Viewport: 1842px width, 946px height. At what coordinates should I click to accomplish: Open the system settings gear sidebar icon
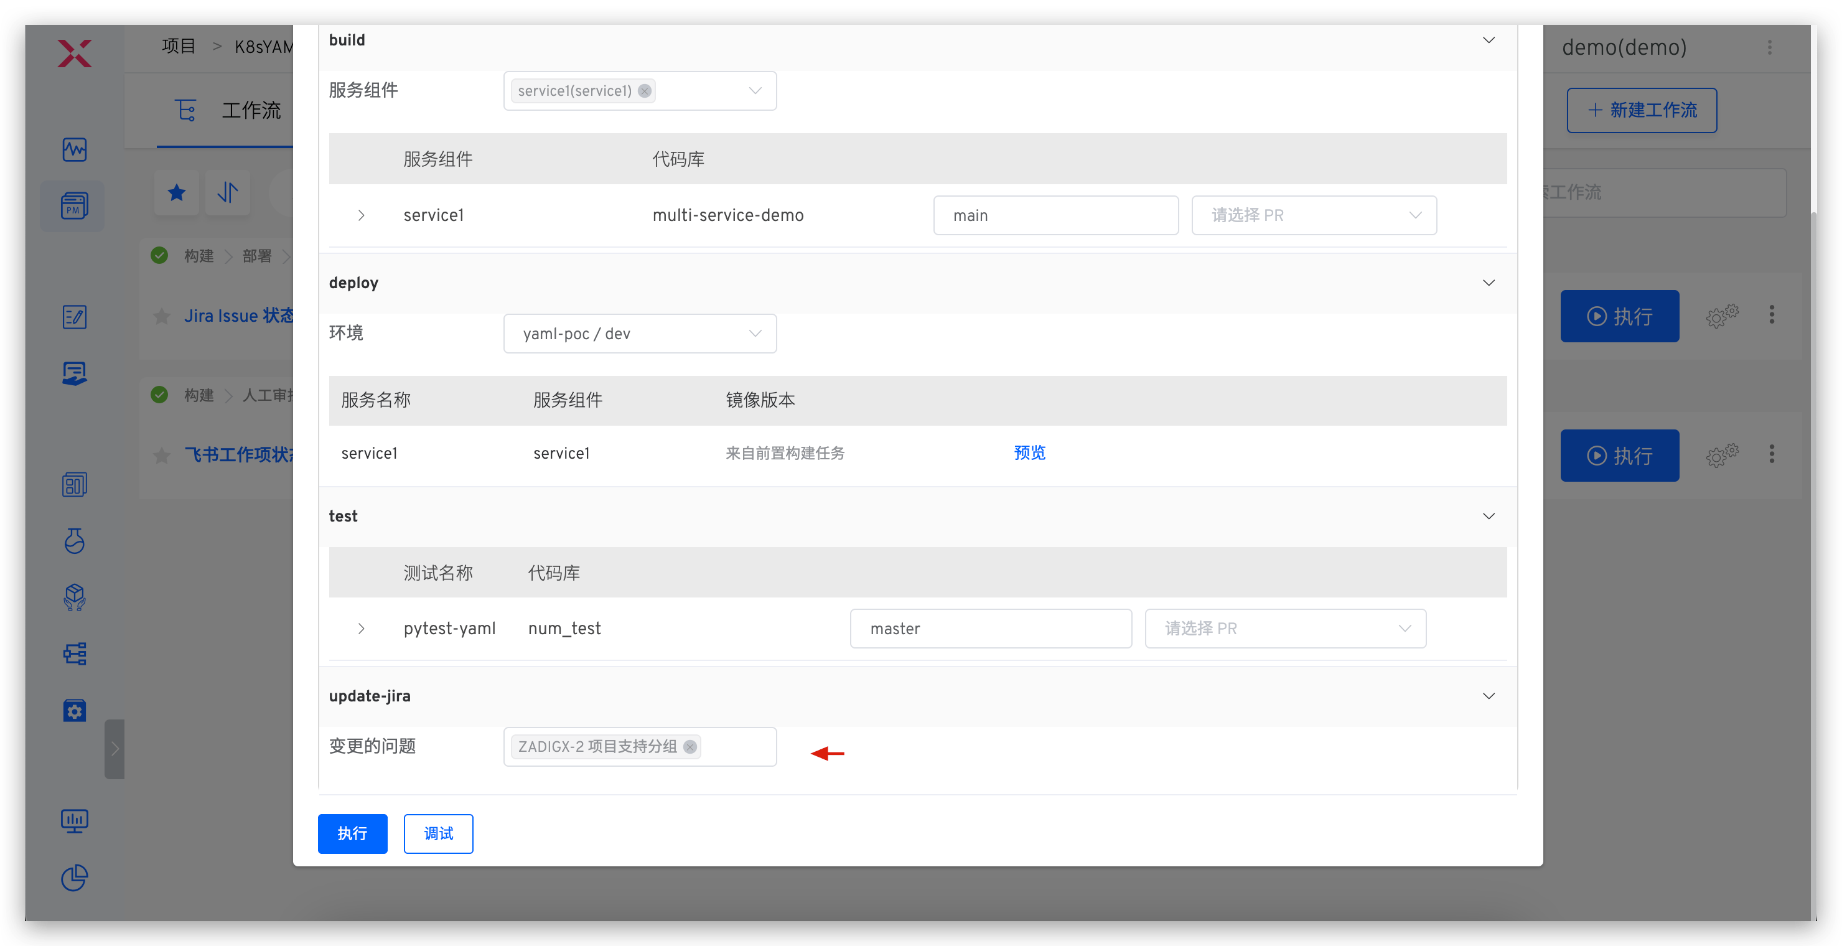click(x=73, y=710)
